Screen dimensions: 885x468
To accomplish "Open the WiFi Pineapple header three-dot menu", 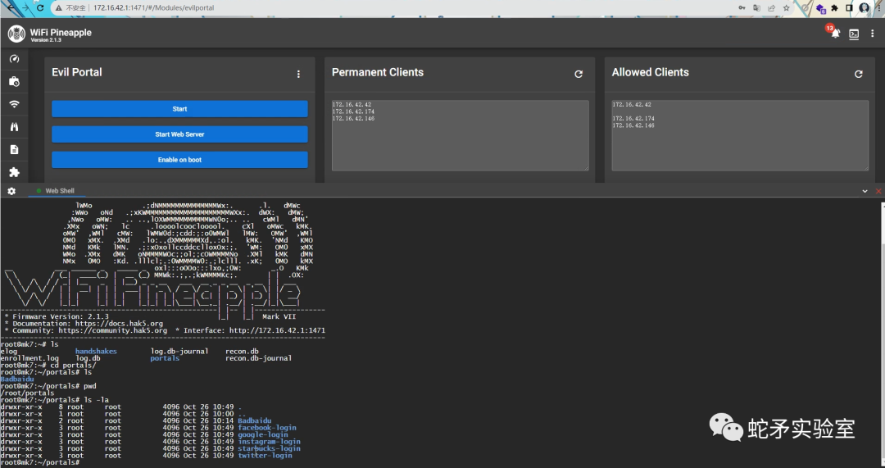I will click(x=872, y=34).
